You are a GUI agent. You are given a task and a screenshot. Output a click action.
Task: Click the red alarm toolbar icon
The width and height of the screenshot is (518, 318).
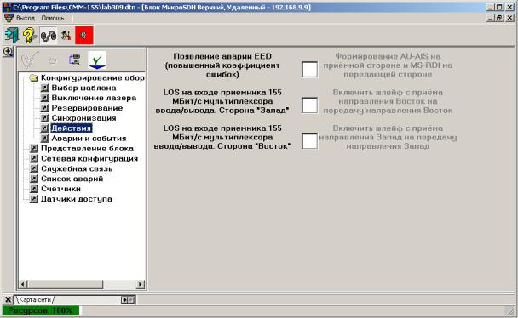[84, 35]
